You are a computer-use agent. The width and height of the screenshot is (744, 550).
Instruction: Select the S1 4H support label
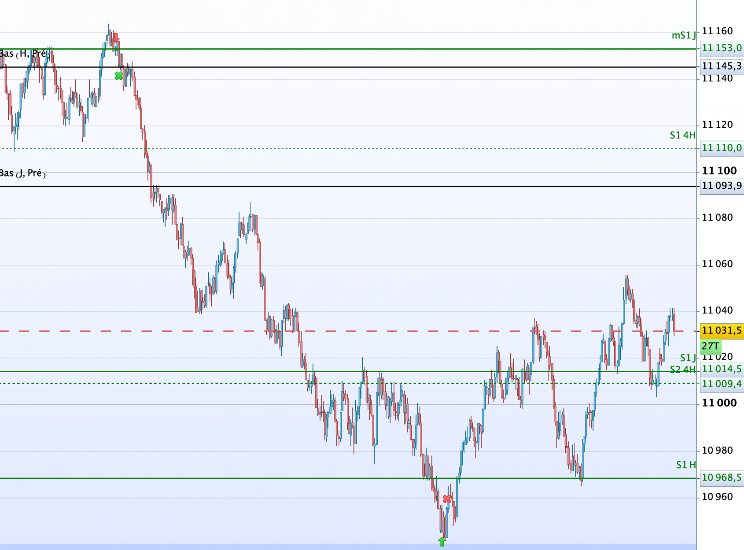click(682, 135)
